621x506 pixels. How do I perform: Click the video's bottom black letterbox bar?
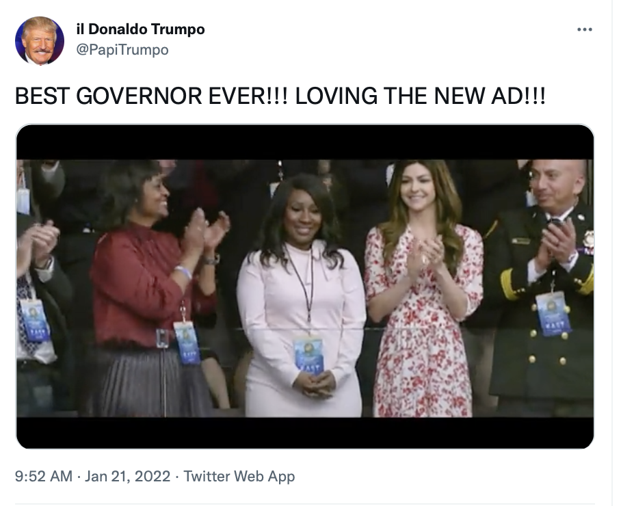(x=305, y=433)
